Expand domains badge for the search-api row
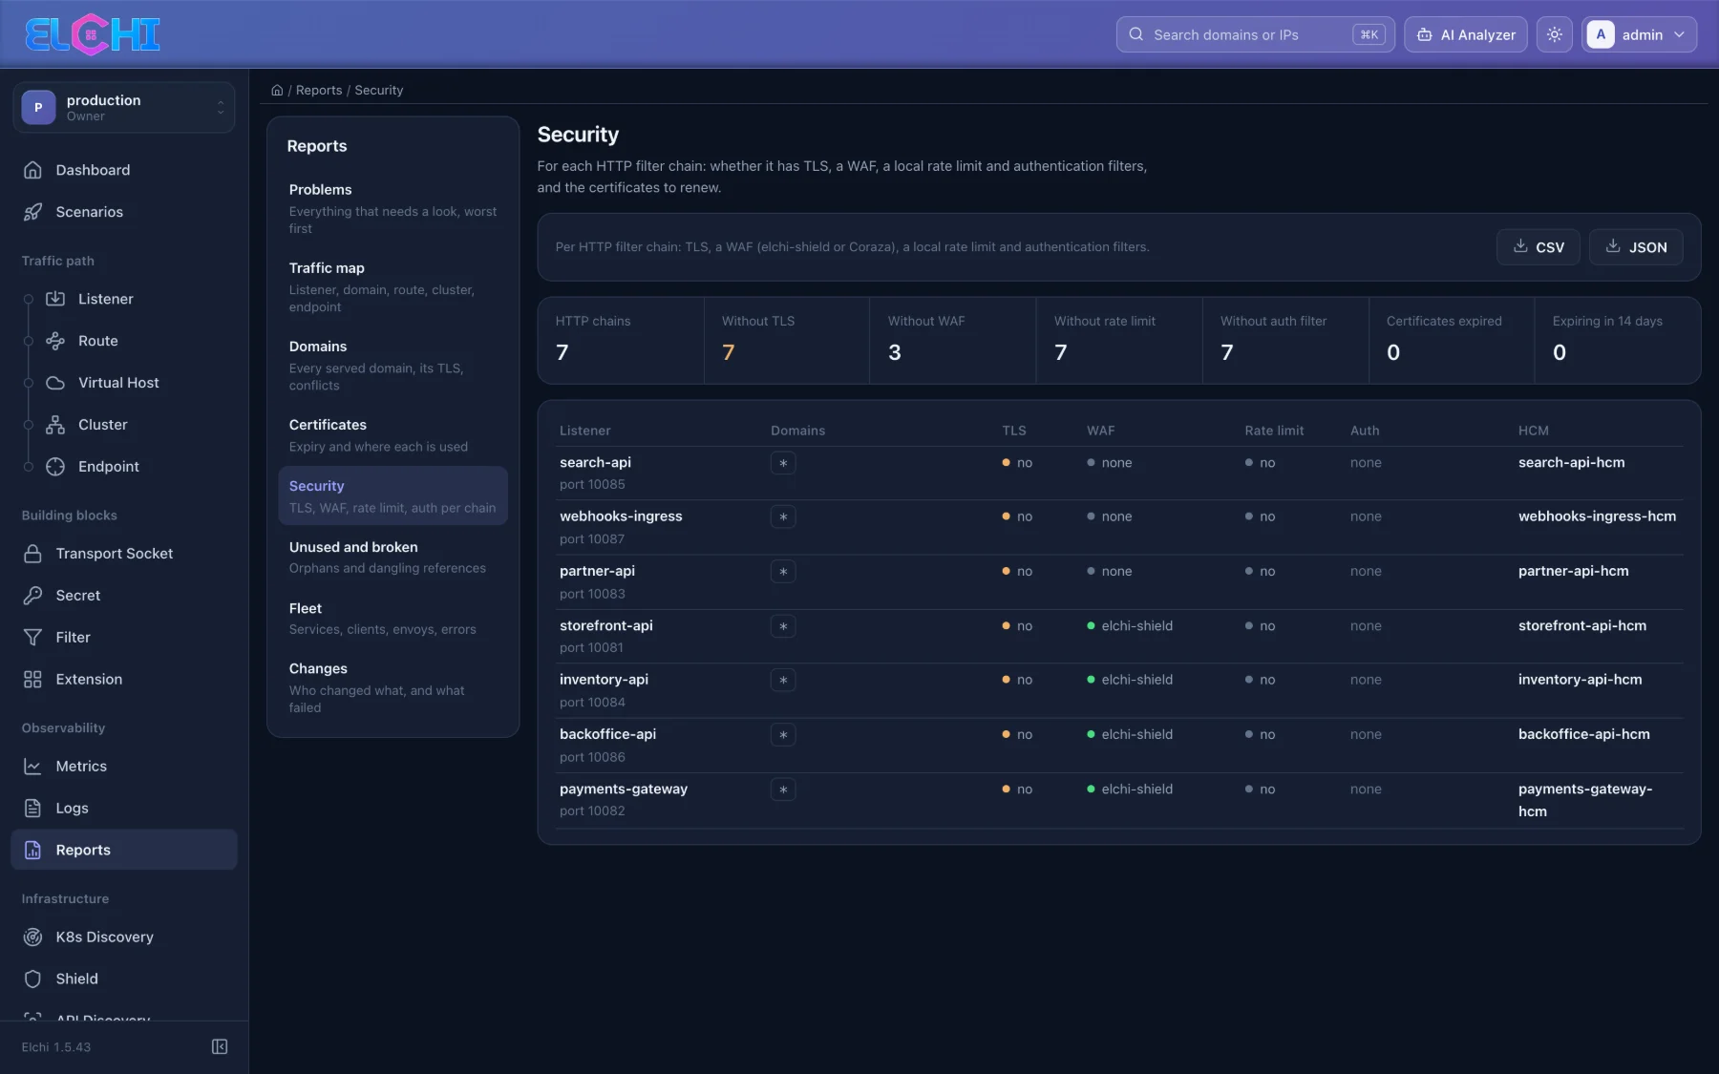 point(783,463)
